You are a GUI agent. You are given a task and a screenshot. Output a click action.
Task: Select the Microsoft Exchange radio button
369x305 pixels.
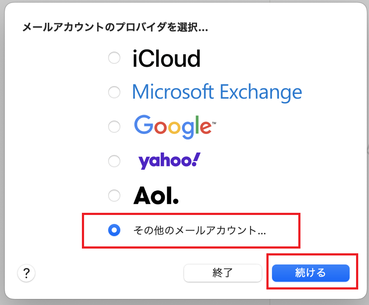tap(114, 92)
